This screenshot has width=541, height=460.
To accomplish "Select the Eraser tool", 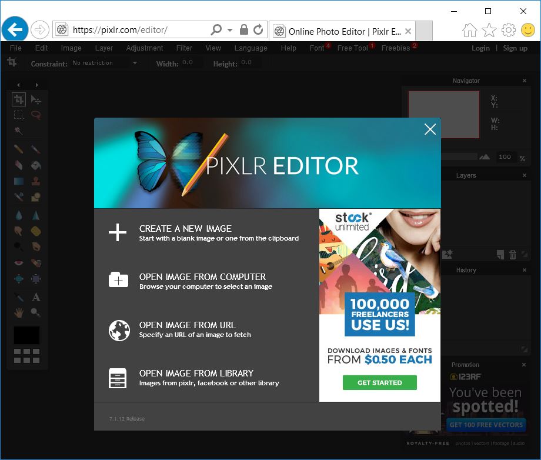I will tap(19, 165).
